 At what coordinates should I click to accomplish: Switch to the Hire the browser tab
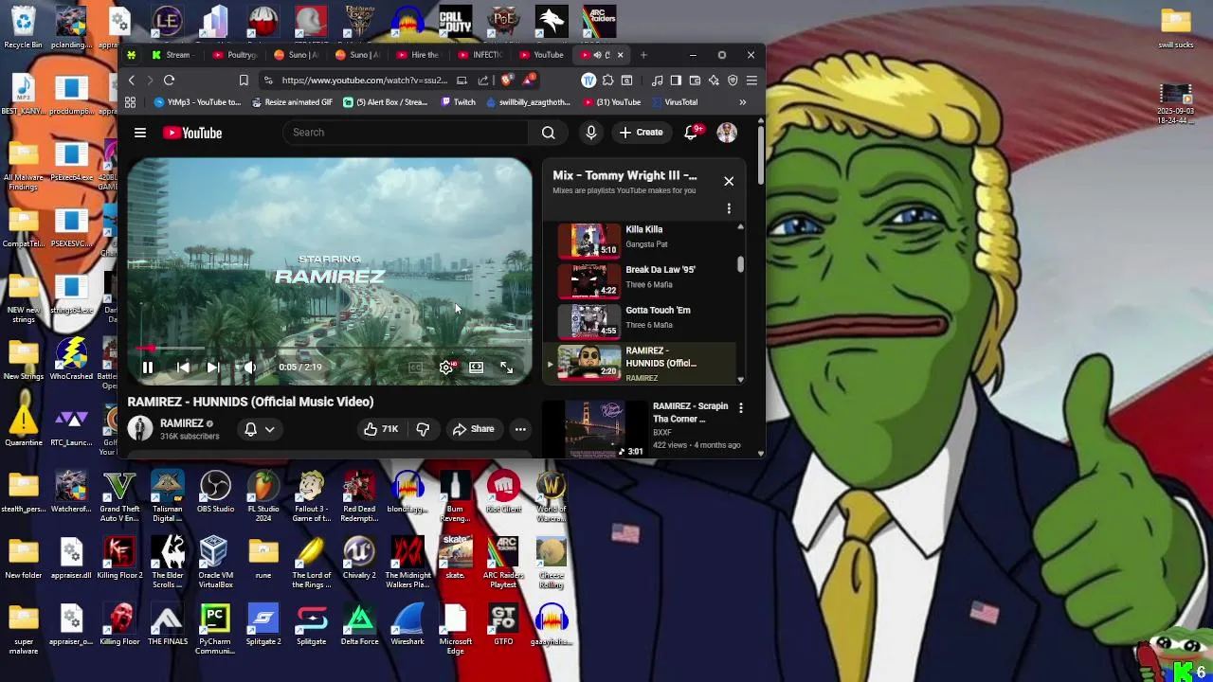(419, 55)
